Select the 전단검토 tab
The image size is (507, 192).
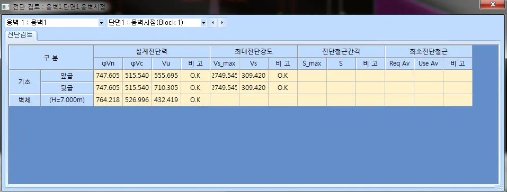20,35
